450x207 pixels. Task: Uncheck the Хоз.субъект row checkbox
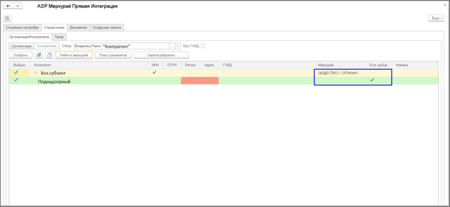(x=16, y=73)
